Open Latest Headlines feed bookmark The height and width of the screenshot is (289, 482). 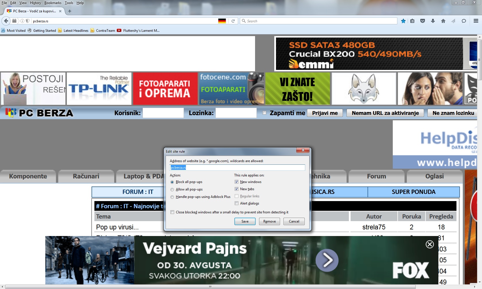pyautogui.click(x=73, y=31)
